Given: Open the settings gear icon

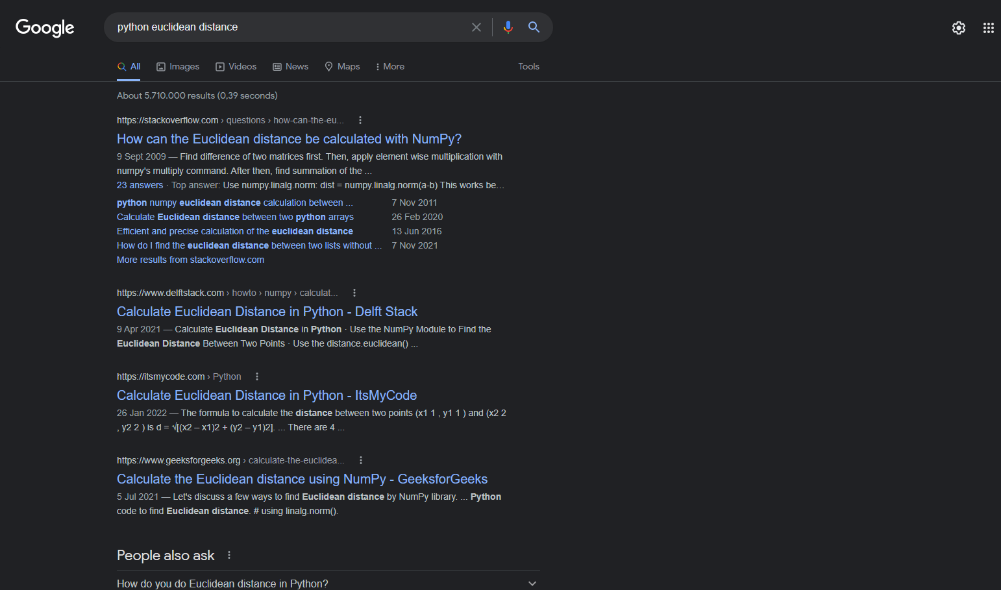Looking at the screenshot, I should coord(958,28).
